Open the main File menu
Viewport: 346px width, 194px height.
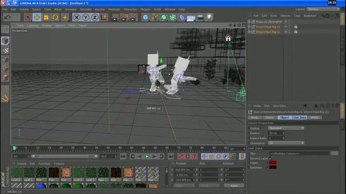click(5, 10)
